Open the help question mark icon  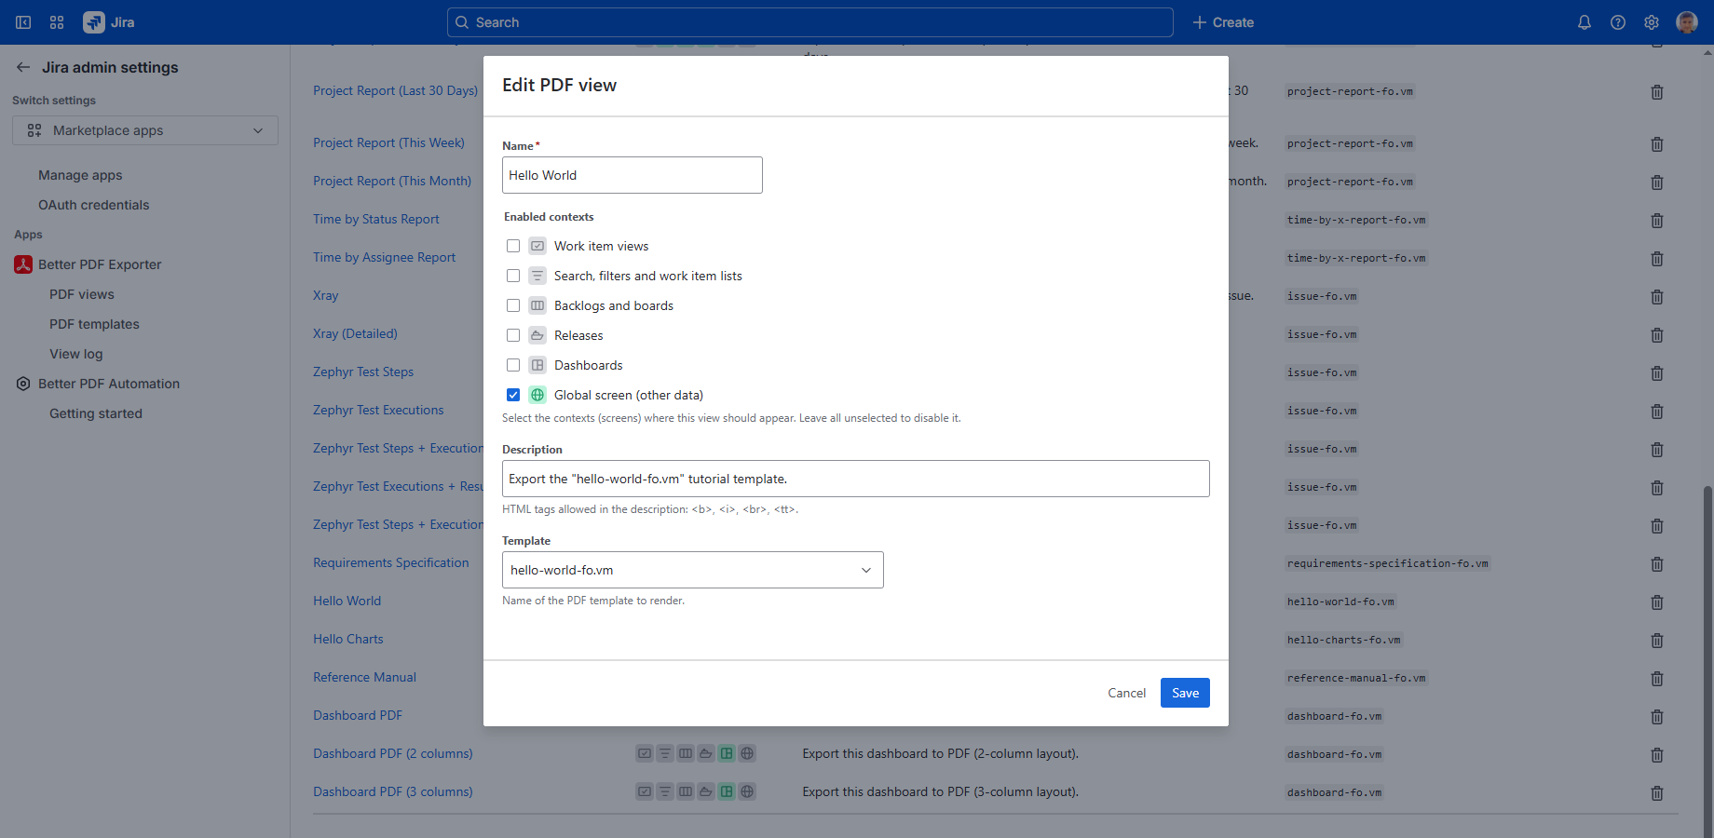tap(1618, 22)
